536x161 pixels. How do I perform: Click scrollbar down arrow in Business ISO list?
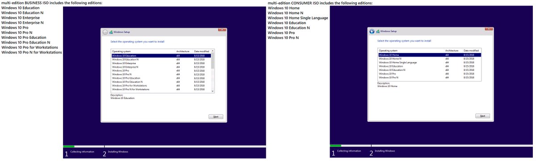213,91
